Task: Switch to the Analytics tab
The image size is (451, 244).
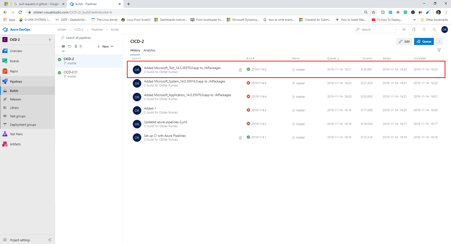Action: (149, 50)
